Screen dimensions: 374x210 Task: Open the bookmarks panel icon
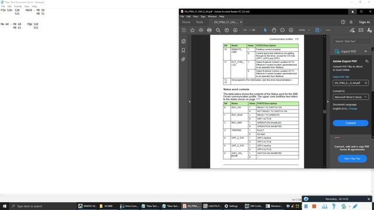coord(183,50)
